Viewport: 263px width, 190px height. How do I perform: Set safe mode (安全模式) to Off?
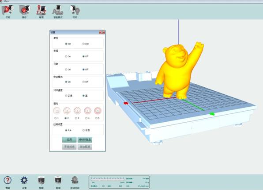click(x=83, y=82)
